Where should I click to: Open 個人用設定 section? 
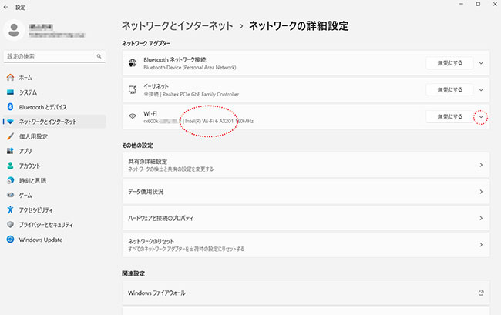tap(54, 136)
